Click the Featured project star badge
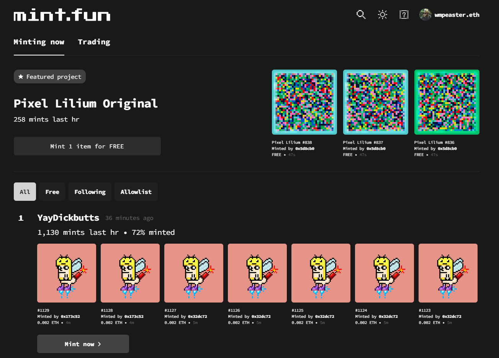 (50, 76)
